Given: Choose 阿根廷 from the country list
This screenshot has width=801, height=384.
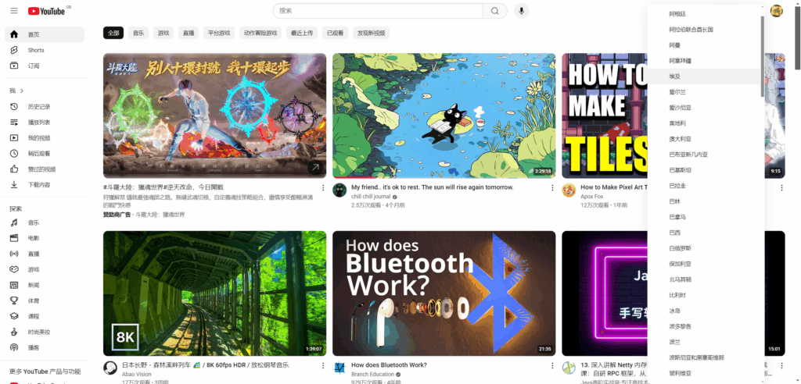Looking at the screenshot, I should 705,14.
